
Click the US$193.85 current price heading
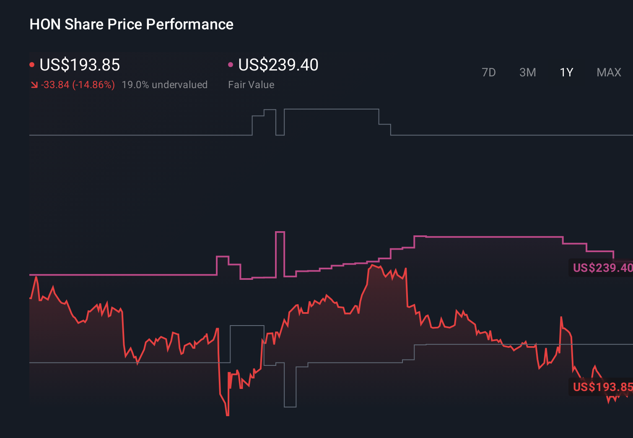79,65
